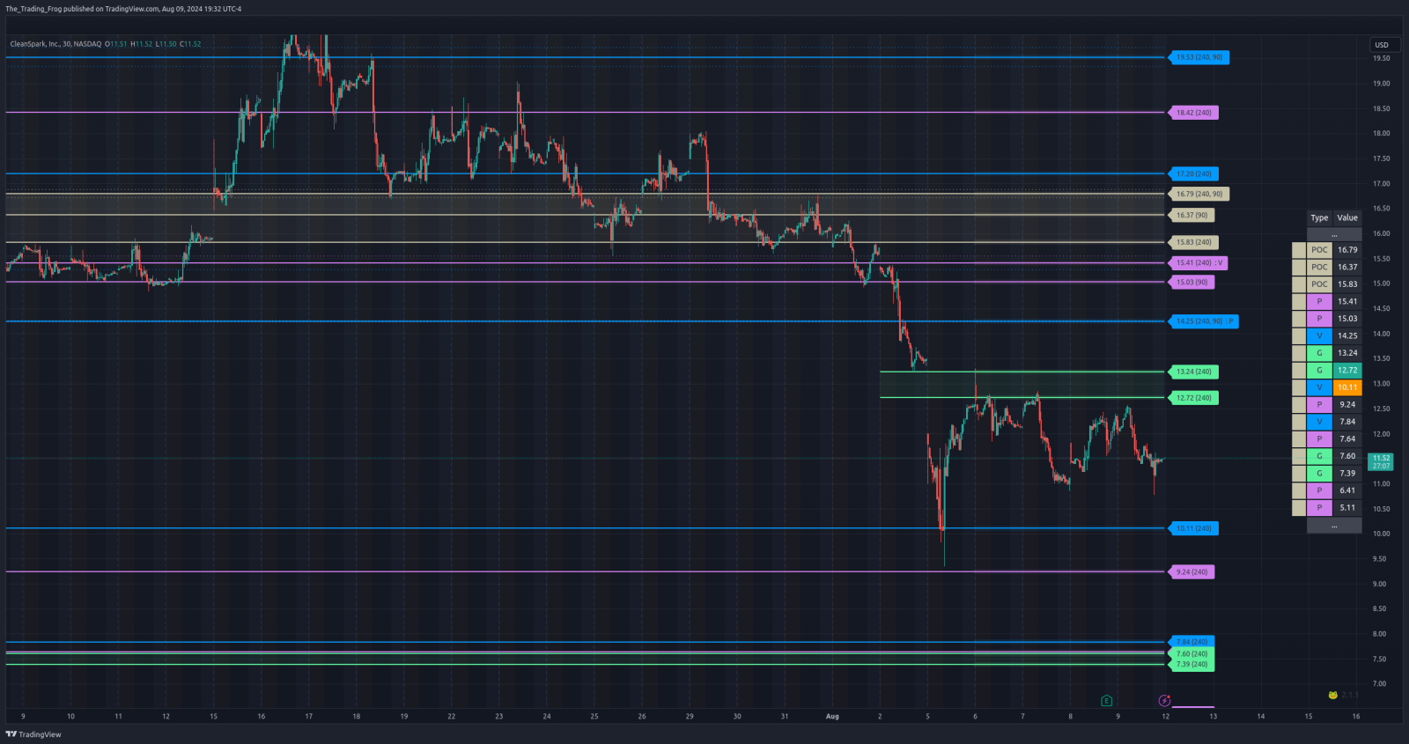
Task: Select the 18.42 (240) level label
Action: coord(1193,113)
